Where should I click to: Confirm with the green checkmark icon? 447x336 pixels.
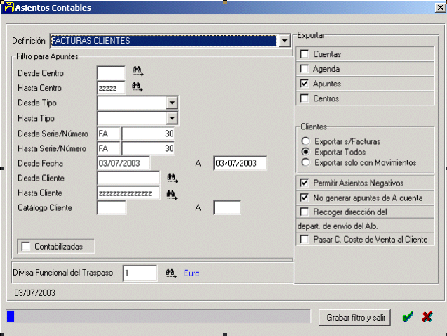pos(408,317)
